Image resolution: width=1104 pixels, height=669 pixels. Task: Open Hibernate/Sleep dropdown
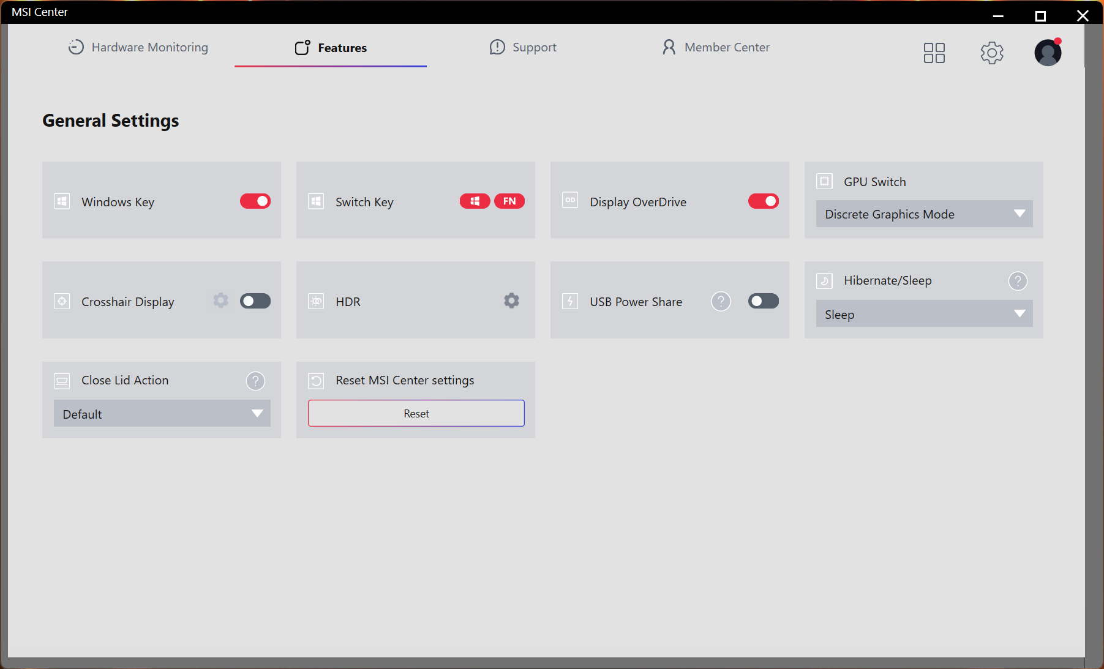coord(923,314)
